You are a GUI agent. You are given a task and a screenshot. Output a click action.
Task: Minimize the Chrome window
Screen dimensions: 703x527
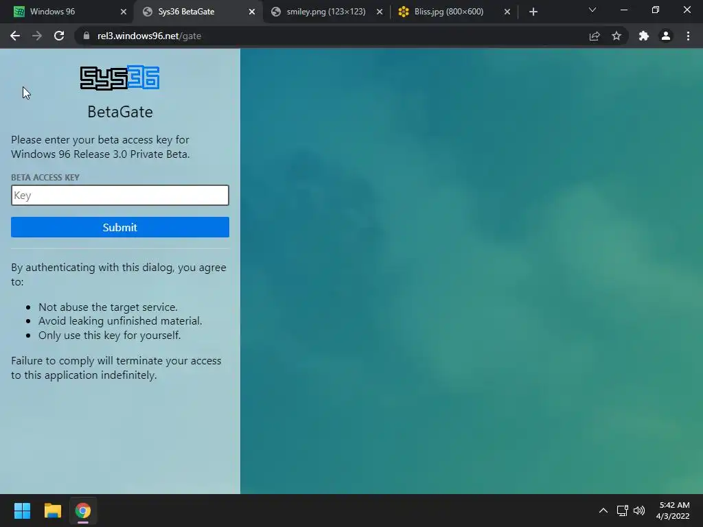(623, 10)
